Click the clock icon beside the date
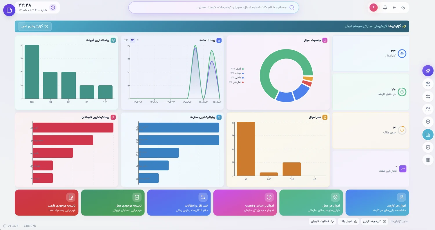Image resolution: width=435 pixels, height=230 pixels. point(53,8)
